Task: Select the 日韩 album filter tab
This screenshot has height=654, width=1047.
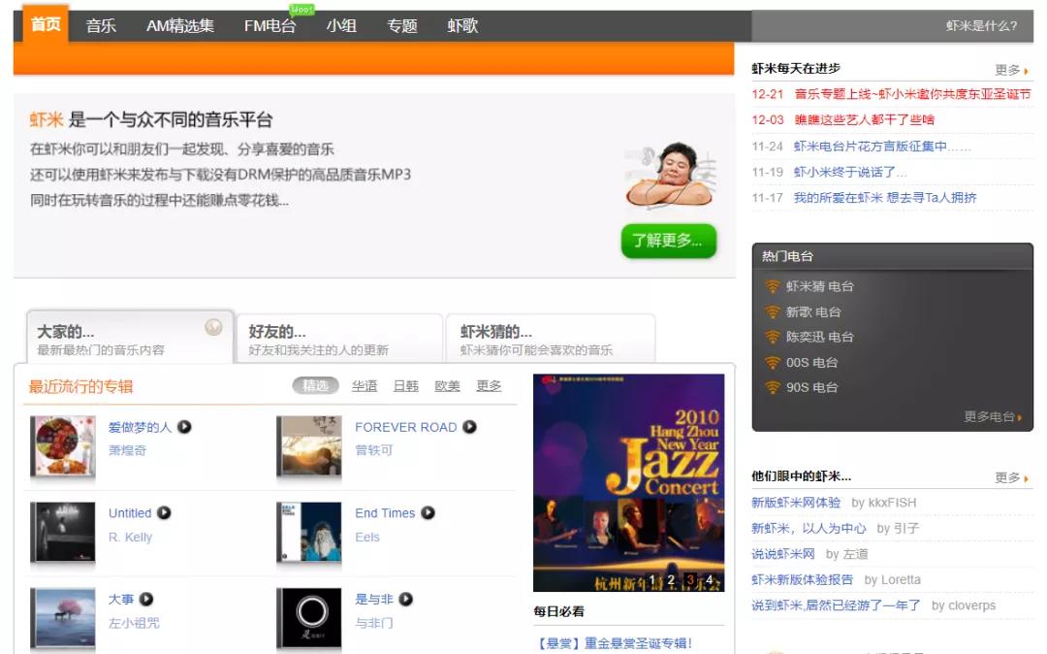Action: 405,384
